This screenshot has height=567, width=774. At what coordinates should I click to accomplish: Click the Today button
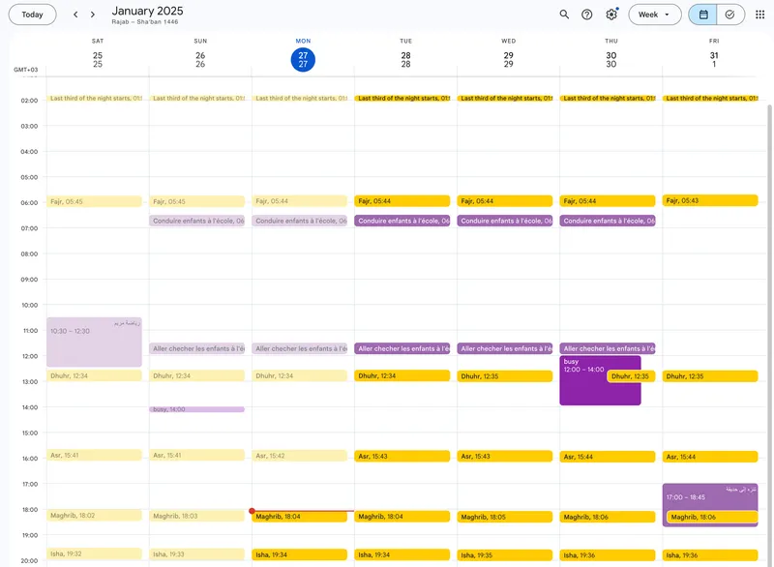[x=32, y=14]
